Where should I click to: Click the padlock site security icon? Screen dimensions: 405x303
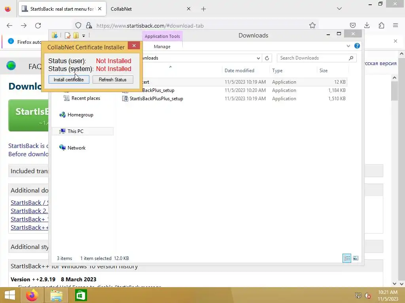[89, 26]
